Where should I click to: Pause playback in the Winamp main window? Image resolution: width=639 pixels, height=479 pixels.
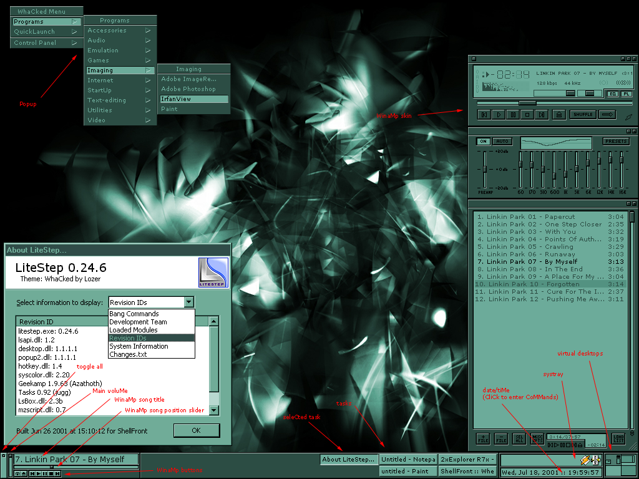513,115
